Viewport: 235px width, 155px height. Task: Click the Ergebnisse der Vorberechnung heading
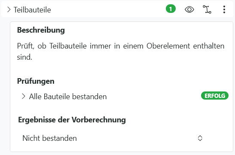72,120
